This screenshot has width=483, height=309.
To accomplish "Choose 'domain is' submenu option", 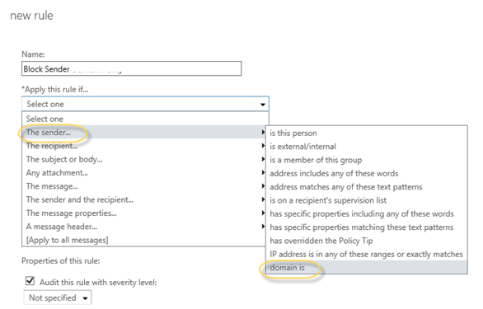I will [367, 268].
